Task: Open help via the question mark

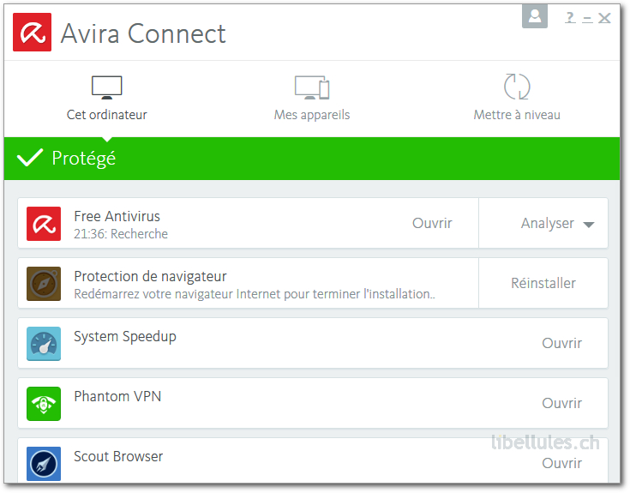Action: coord(570,18)
